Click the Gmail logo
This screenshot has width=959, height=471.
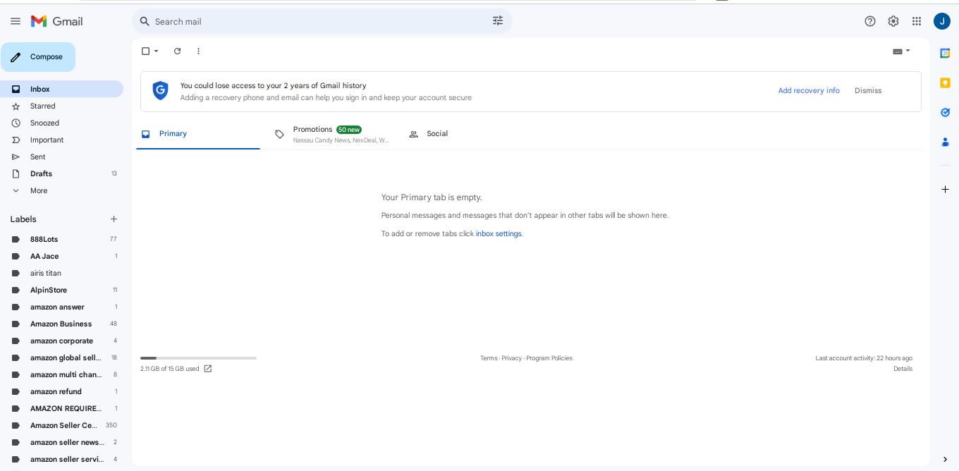(x=57, y=21)
